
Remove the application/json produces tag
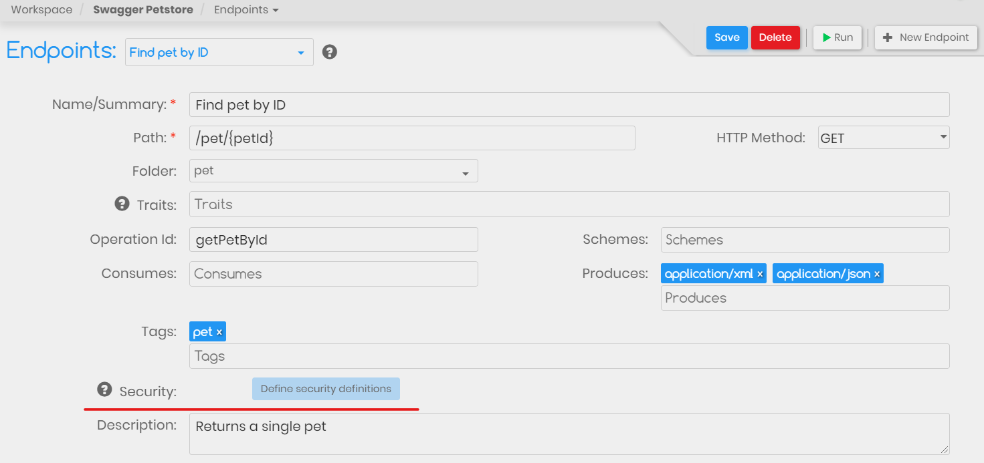(x=876, y=274)
